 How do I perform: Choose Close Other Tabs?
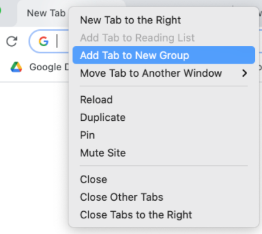pos(164,197)
